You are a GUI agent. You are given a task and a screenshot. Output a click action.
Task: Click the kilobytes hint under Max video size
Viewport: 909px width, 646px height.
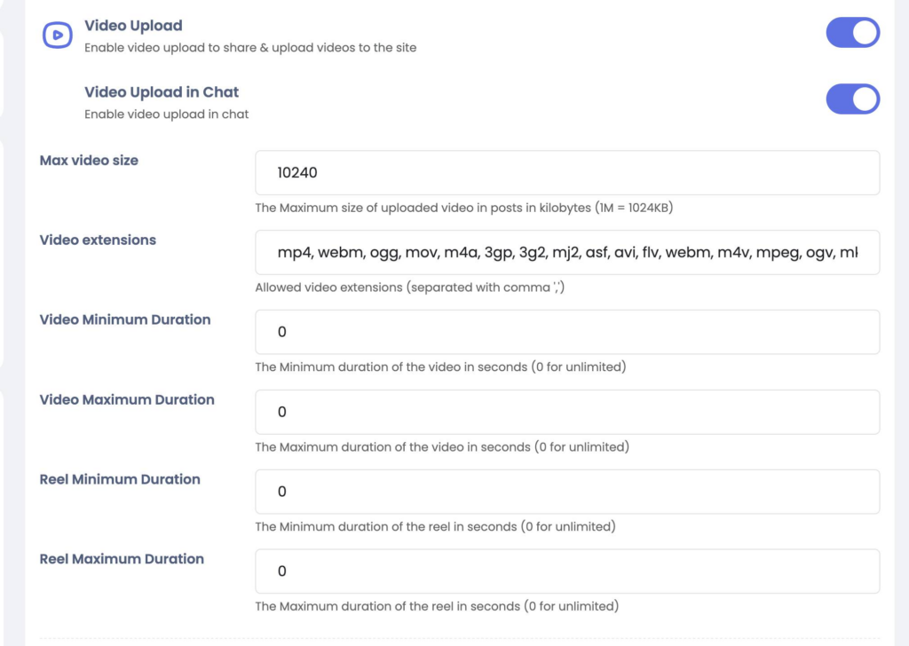[468, 209]
